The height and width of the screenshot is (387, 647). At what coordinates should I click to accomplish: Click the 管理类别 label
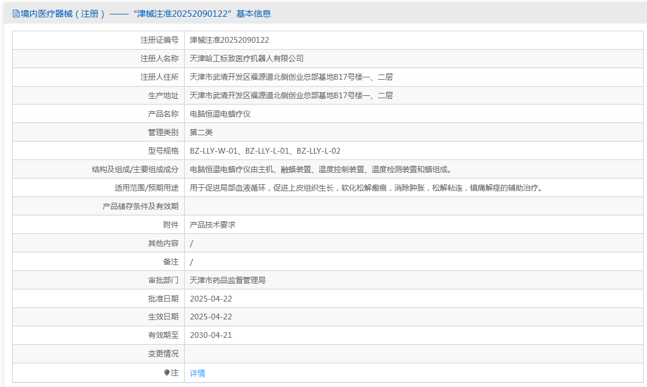[x=163, y=133]
